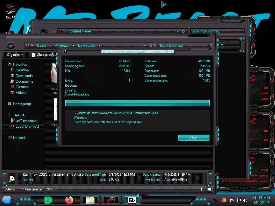The height and width of the screenshot is (206, 275).
Task: Click Size 3.90 GB value
Action: [114, 179]
